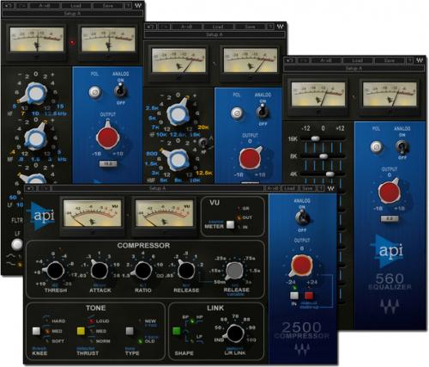The height and width of the screenshot is (367, 429).
Task: Click the RATIO knob on the compressor
Action: point(143,271)
